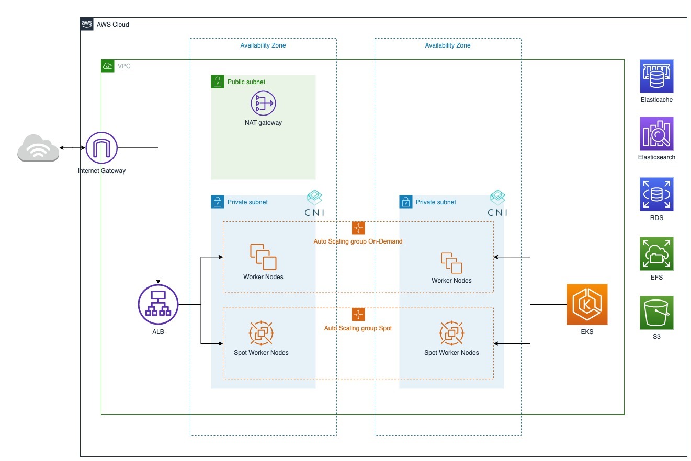Click the S3 bucket icon
This screenshot has width=691, height=461.
(656, 313)
